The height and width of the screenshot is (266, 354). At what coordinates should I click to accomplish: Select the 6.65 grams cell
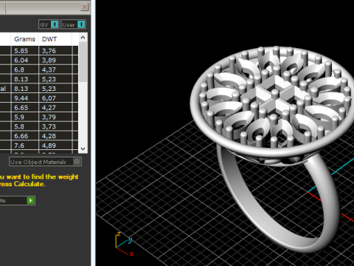pos(24,108)
